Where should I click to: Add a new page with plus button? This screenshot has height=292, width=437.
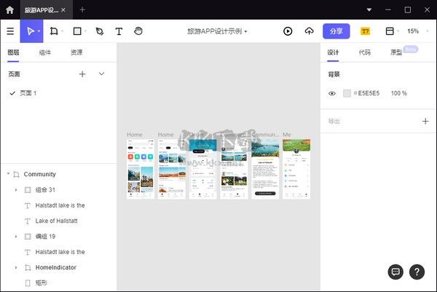82,74
